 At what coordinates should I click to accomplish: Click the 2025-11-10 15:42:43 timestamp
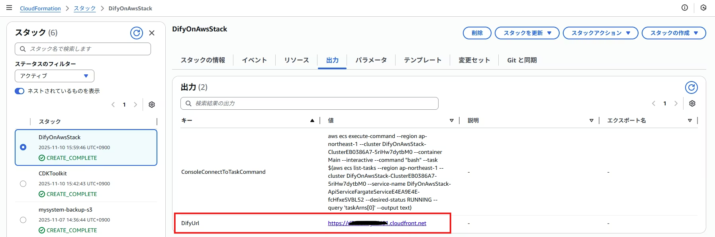point(74,184)
